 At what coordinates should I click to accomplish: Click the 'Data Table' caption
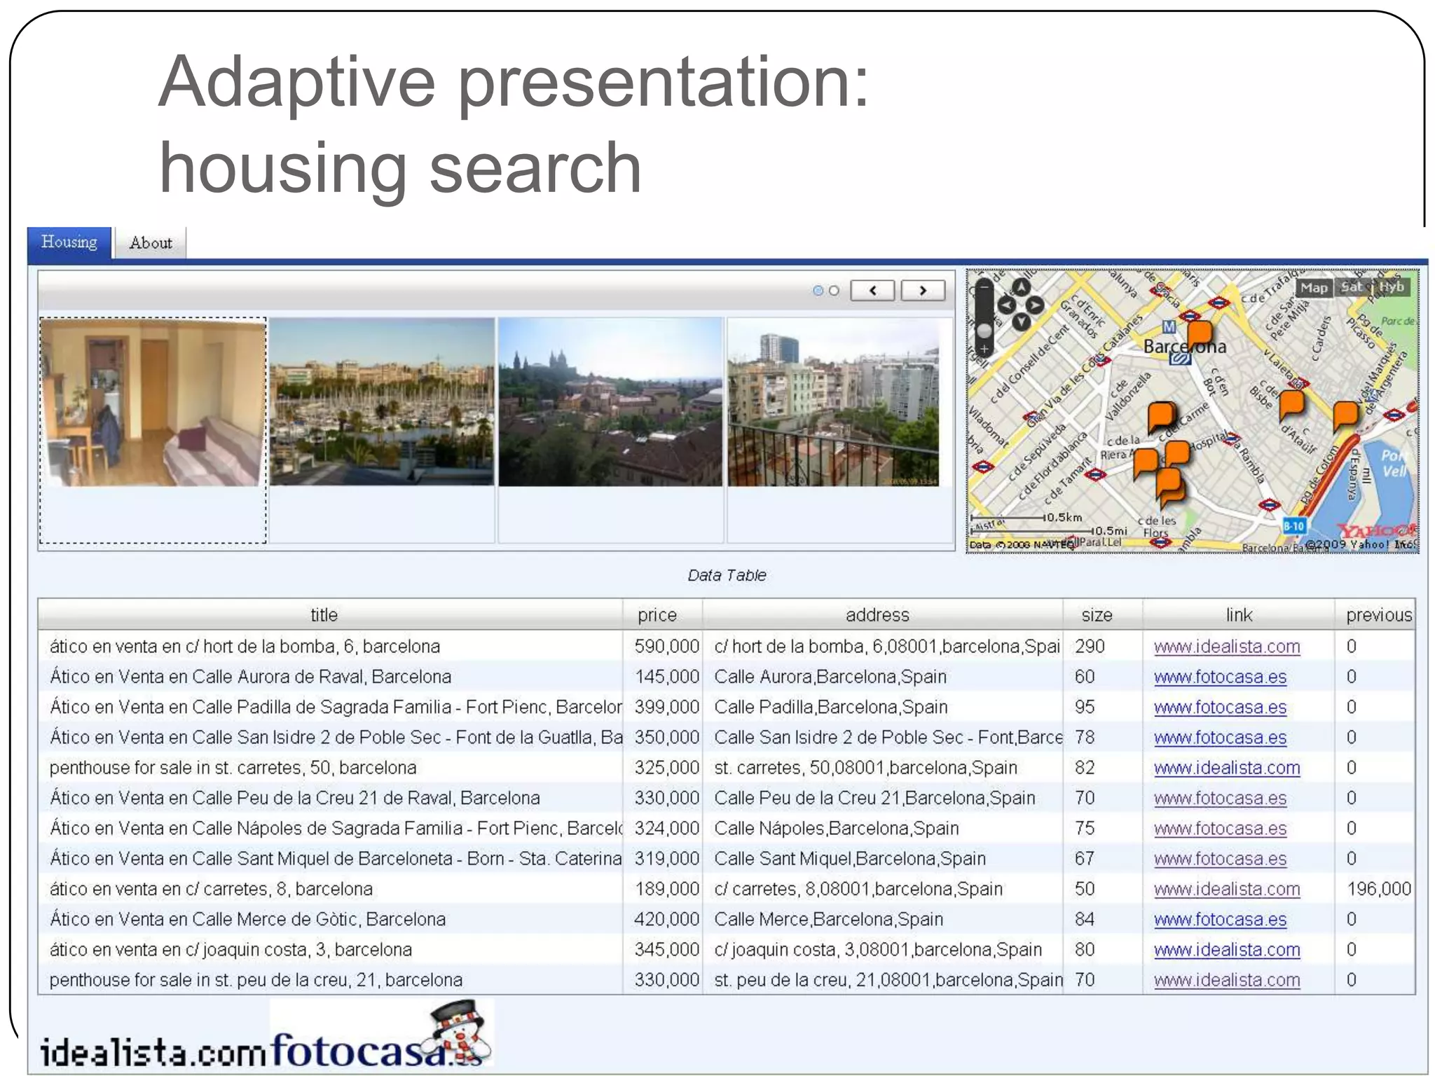pos(727,575)
